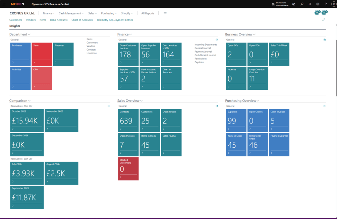The width and height of the screenshot is (337, 219).
Task: Expand the Cash Management dropdown menu
Action: click(x=71, y=13)
